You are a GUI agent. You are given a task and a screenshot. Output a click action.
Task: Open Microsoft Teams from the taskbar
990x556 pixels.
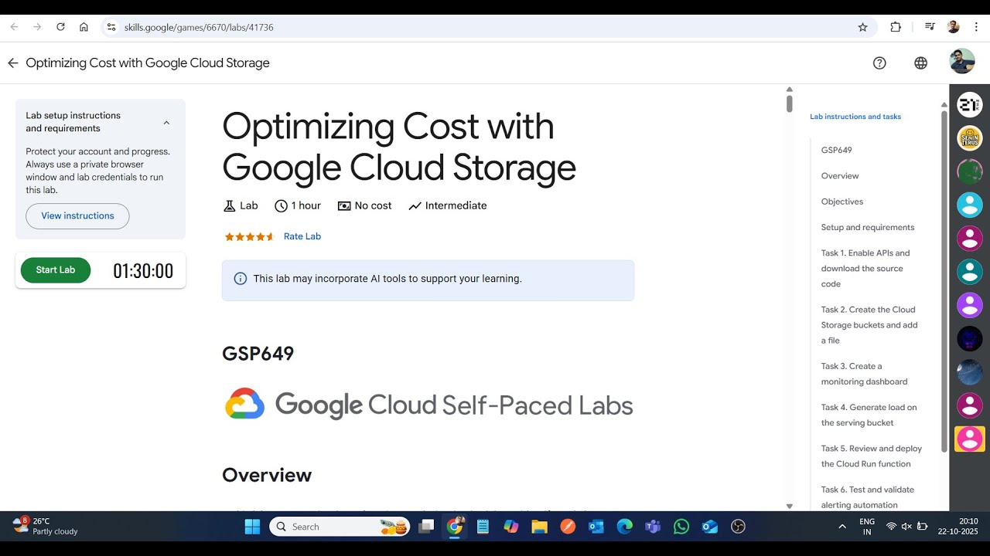pos(653,527)
